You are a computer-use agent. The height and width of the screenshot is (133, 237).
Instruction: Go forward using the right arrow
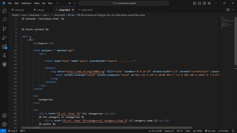[x=75, y=3]
